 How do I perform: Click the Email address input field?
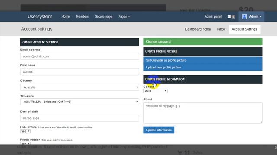80,56
